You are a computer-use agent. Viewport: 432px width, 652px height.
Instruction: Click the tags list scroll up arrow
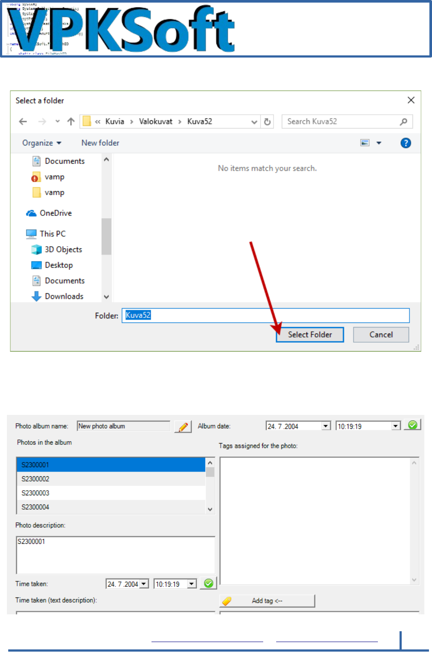click(414, 463)
